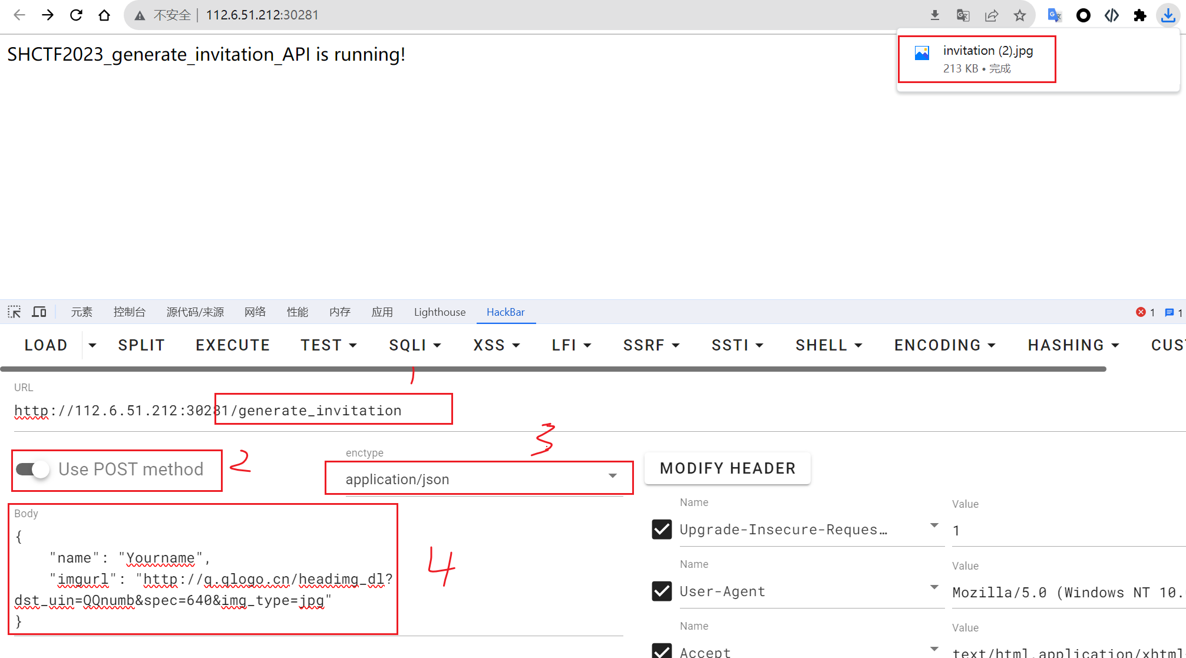Uncheck the User-Agent header checkbox
The height and width of the screenshot is (658, 1186).
(x=662, y=591)
